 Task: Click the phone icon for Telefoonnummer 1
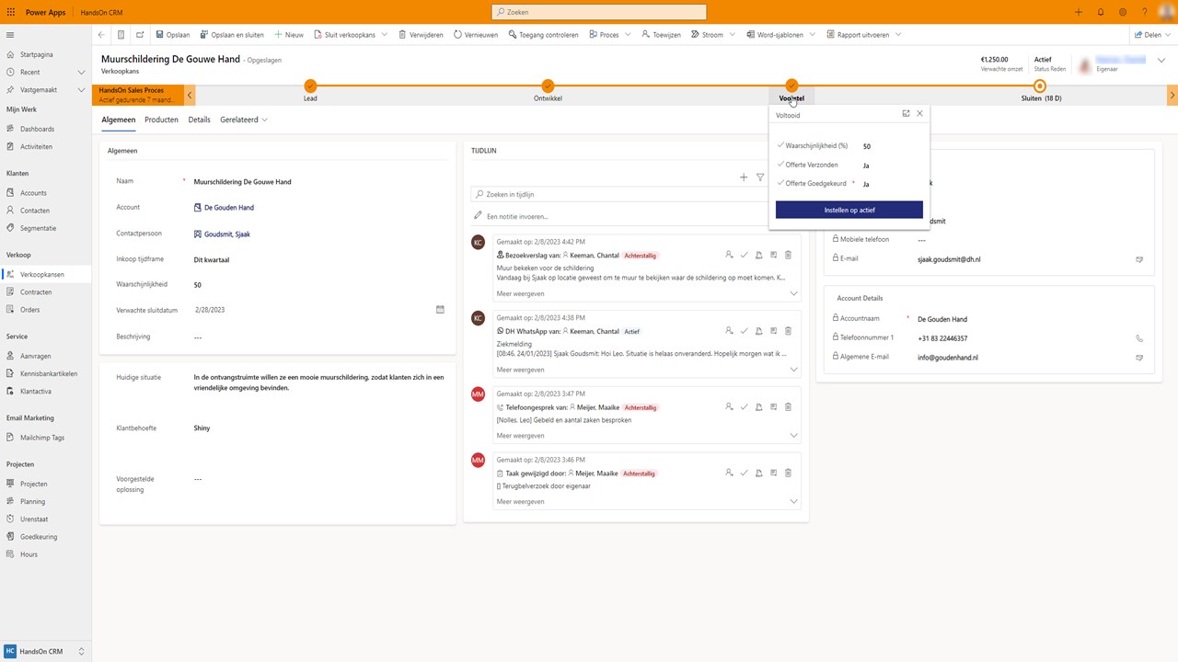coord(1139,338)
